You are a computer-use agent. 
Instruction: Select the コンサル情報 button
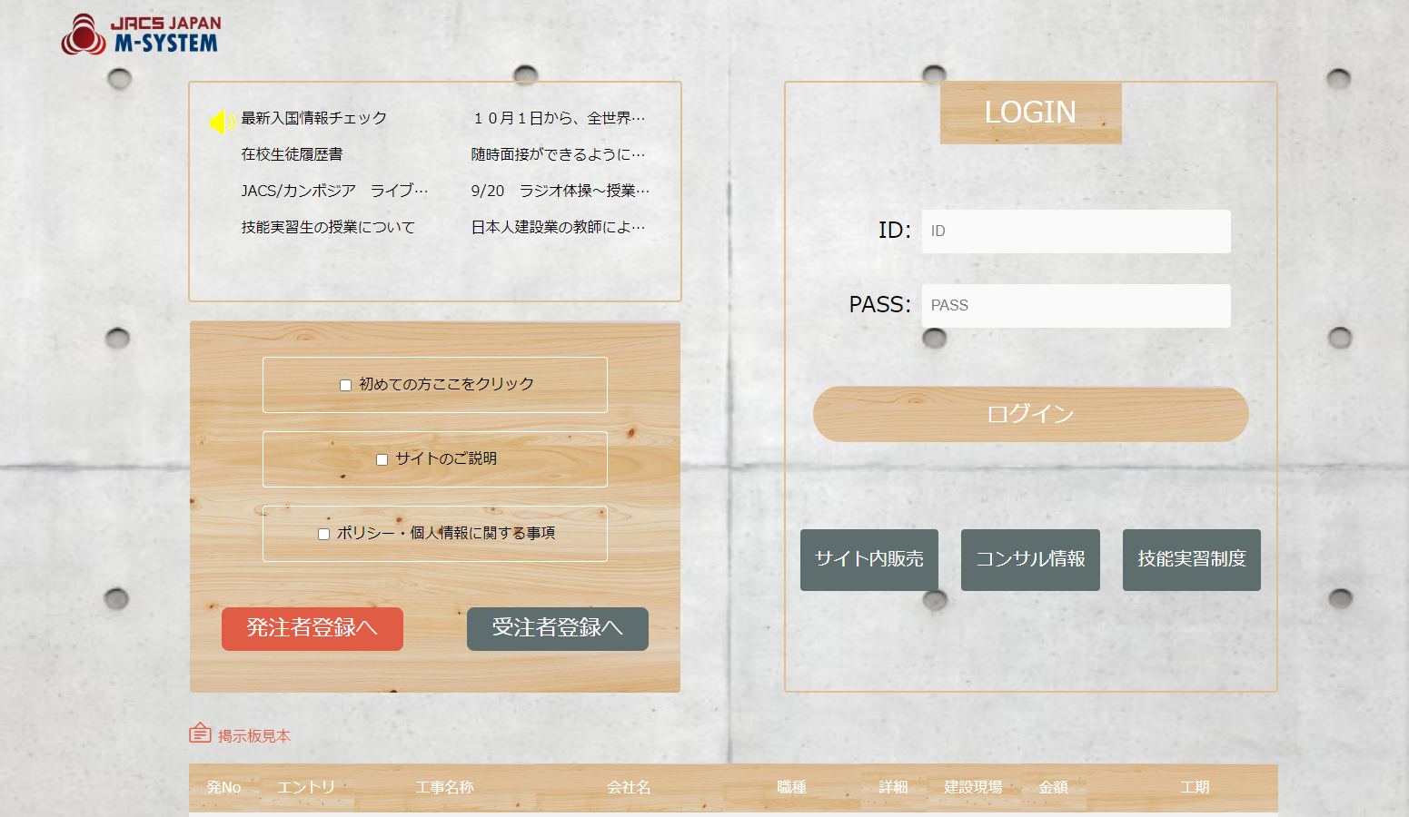(1030, 559)
